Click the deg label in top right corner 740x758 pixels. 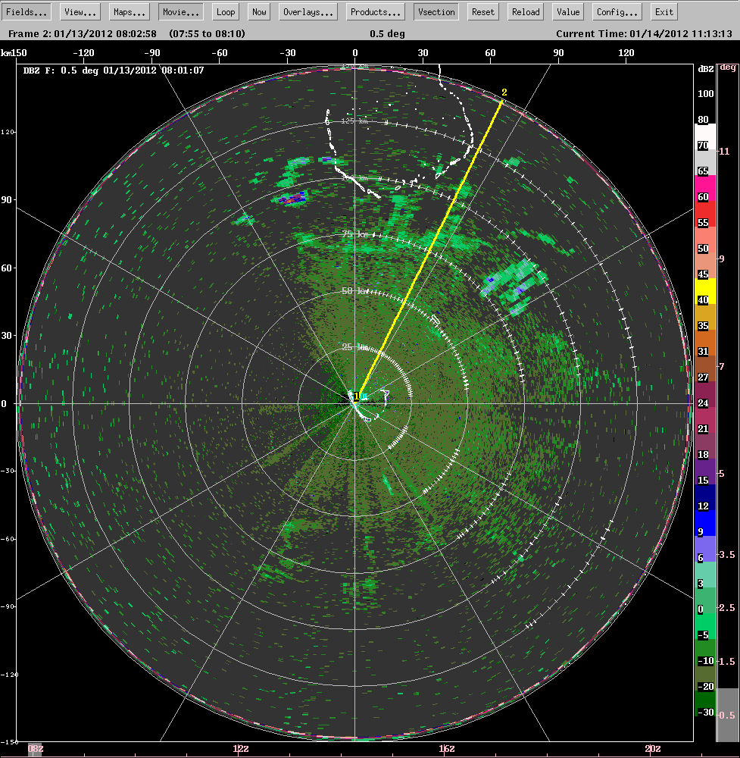pyautogui.click(x=729, y=66)
